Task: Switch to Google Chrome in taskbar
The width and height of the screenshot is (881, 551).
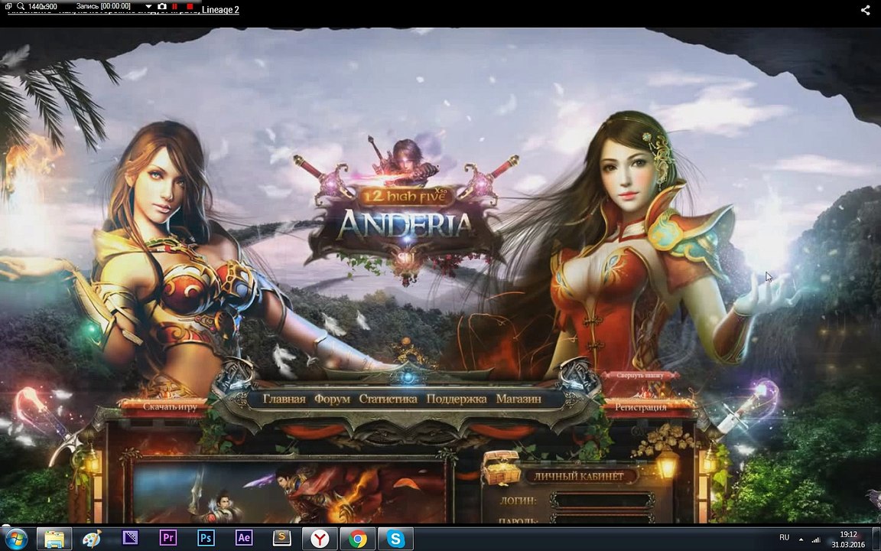Action: tap(358, 539)
